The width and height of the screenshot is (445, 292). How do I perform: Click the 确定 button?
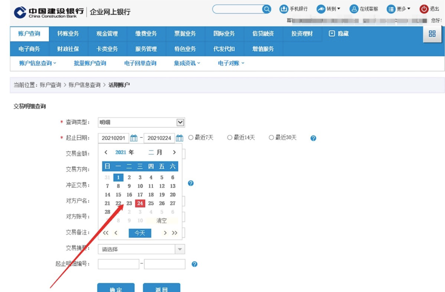click(116, 288)
